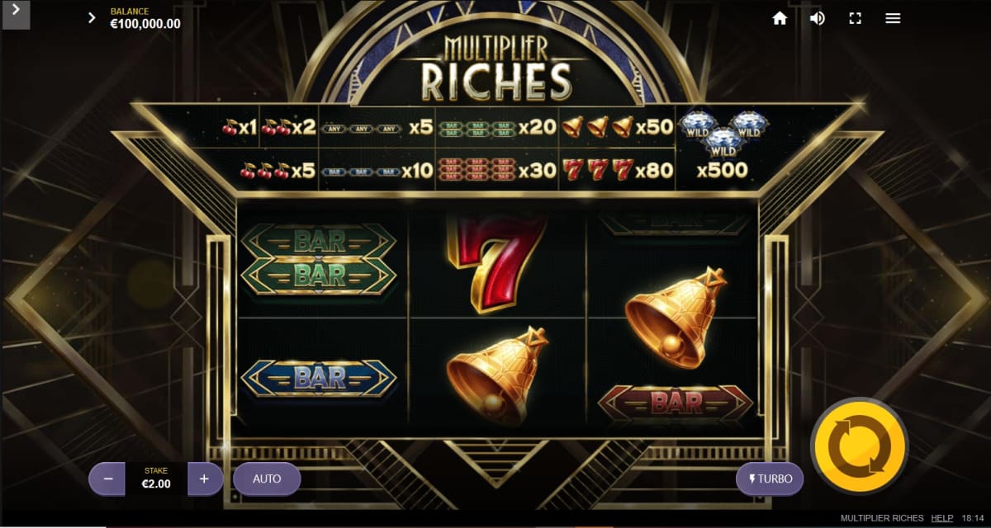Open the Help link
The height and width of the screenshot is (528, 991).
(x=942, y=518)
